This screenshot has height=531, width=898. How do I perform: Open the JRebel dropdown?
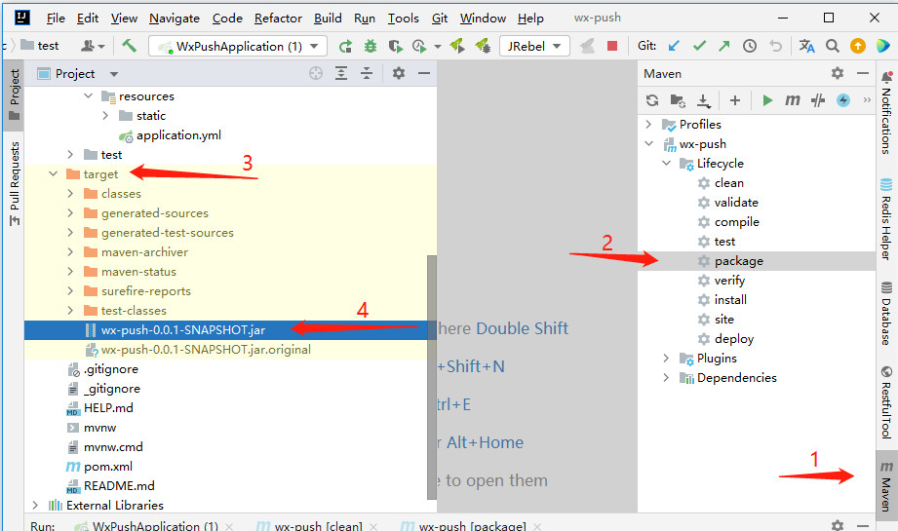[534, 47]
